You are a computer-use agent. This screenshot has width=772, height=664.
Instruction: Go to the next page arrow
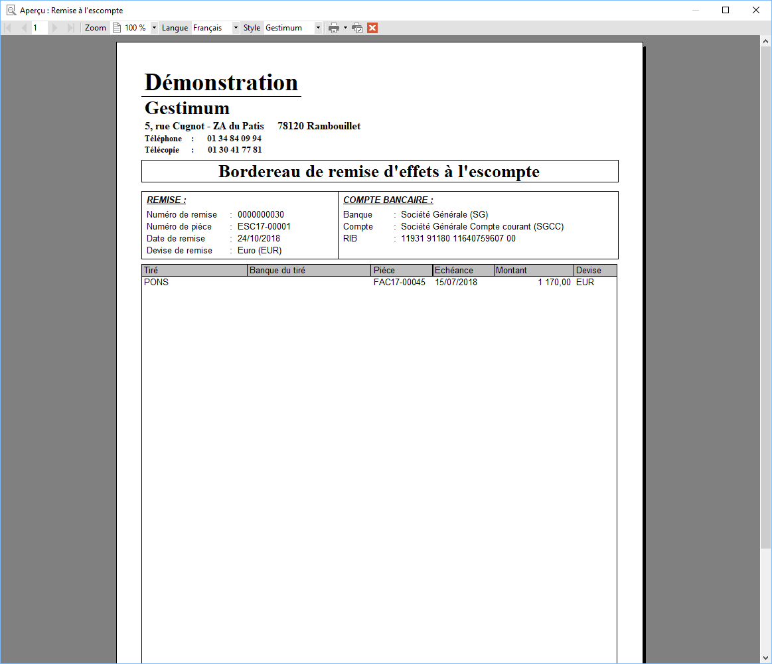coord(54,28)
